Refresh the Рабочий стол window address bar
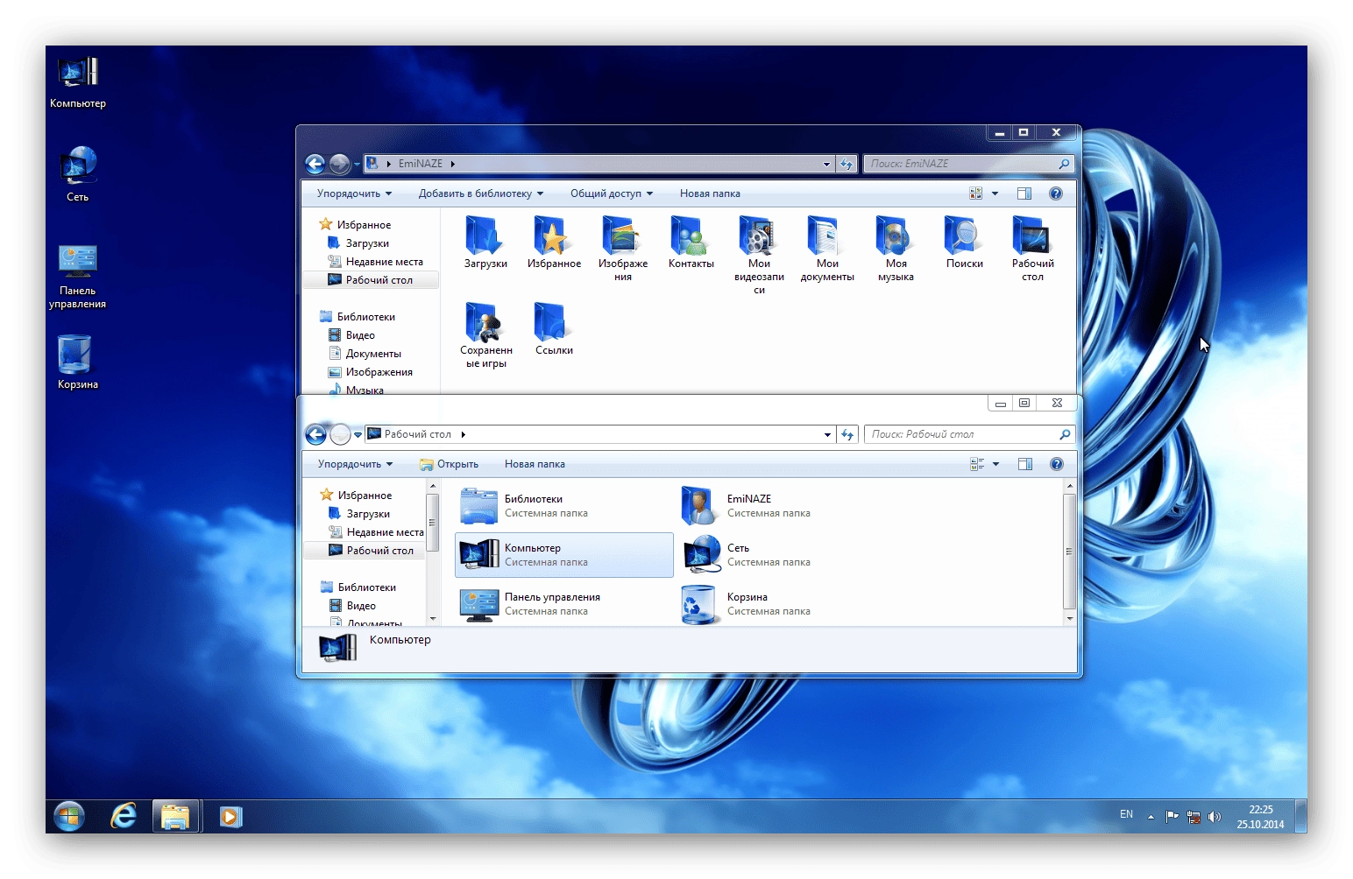The image size is (1353, 879). click(847, 434)
